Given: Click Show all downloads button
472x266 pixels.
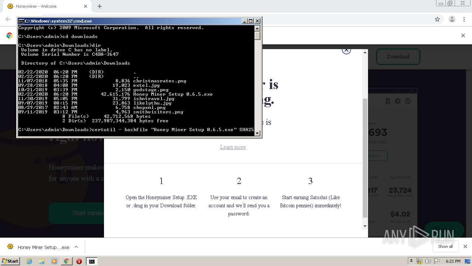Looking at the screenshot, I should [445, 246].
